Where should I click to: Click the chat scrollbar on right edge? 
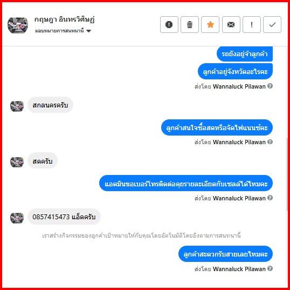287,174
